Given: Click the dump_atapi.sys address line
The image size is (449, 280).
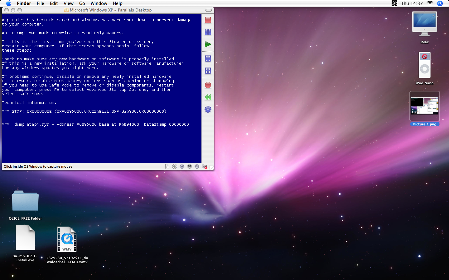Looking at the screenshot, I should [95, 124].
